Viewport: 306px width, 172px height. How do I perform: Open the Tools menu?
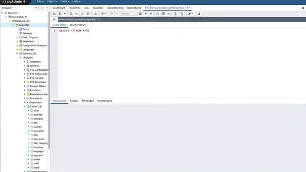[65, 1]
